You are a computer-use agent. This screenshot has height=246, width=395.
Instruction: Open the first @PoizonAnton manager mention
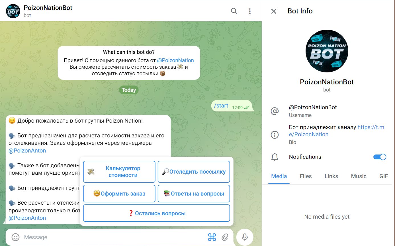pos(27,151)
